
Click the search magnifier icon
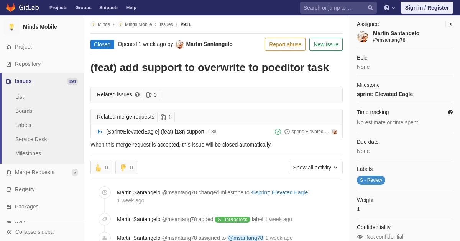tap(370, 8)
